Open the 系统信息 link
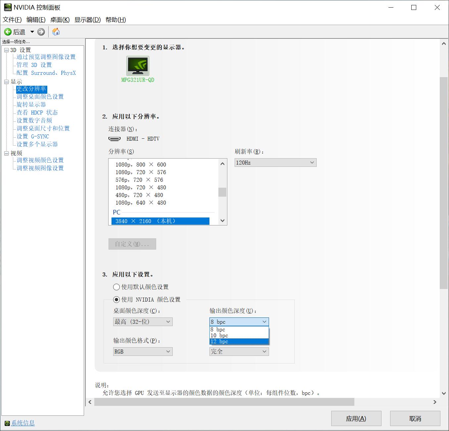 (x=22, y=423)
